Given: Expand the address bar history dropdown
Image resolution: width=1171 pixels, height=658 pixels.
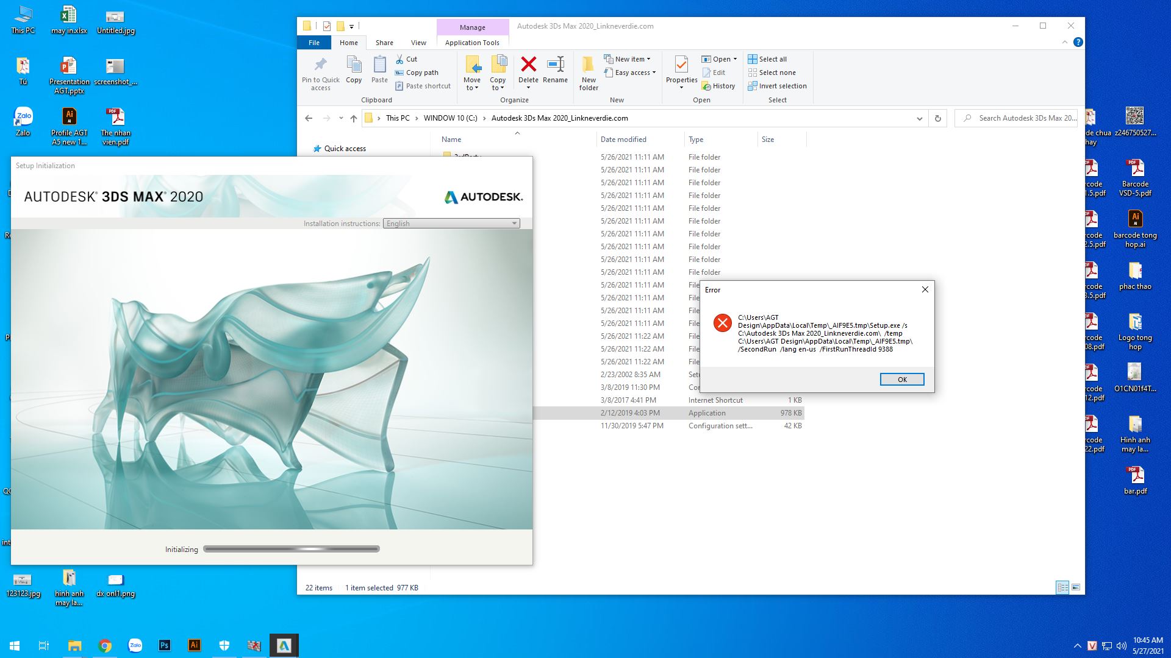Looking at the screenshot, I should coord(919,118).
